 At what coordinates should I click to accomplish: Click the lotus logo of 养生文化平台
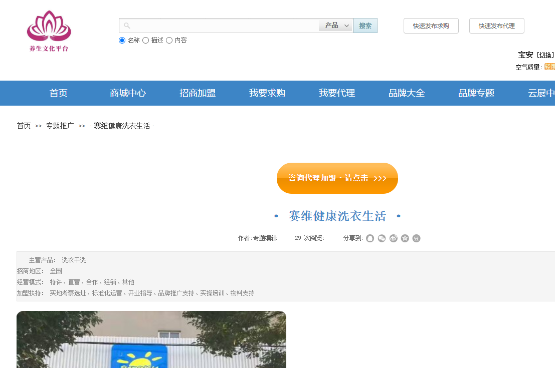point(49,31)
